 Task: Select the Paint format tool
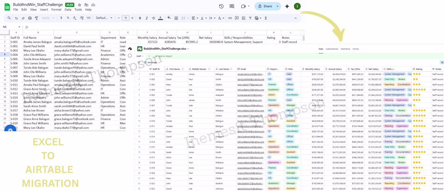coord(36,18)
